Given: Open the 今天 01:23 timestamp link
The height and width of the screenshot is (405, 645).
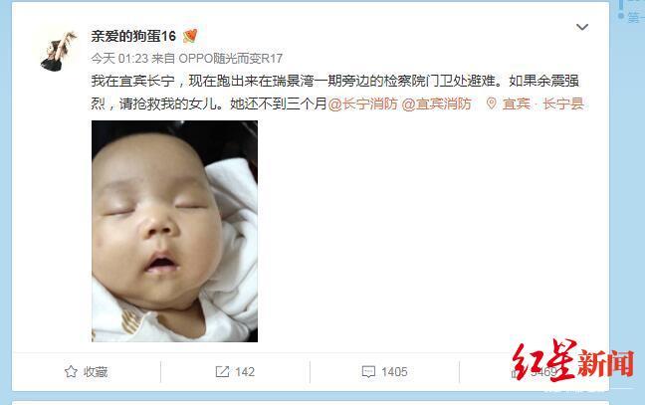Looking at the screenshot, I should tap(119, 59).
